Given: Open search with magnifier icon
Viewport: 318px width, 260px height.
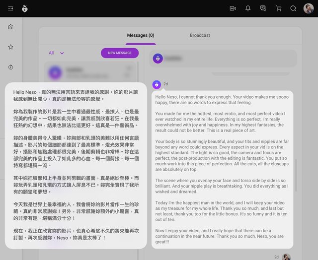Looking at the screenshot, I should tap(293, 8).
